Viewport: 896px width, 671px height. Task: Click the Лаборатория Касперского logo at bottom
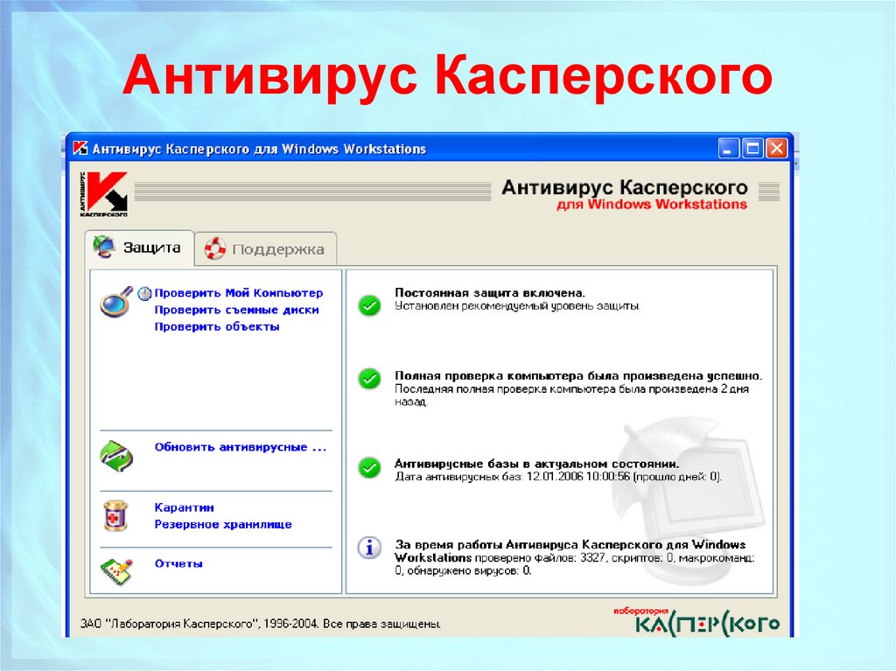696,621
